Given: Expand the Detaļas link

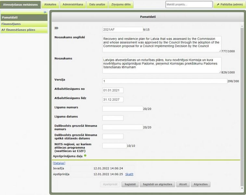Looking at the screenshot, I should tap(59, 163).
